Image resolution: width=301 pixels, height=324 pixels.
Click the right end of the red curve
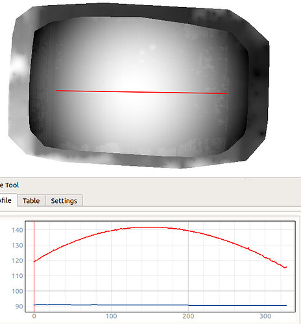[x=286, y=268]
